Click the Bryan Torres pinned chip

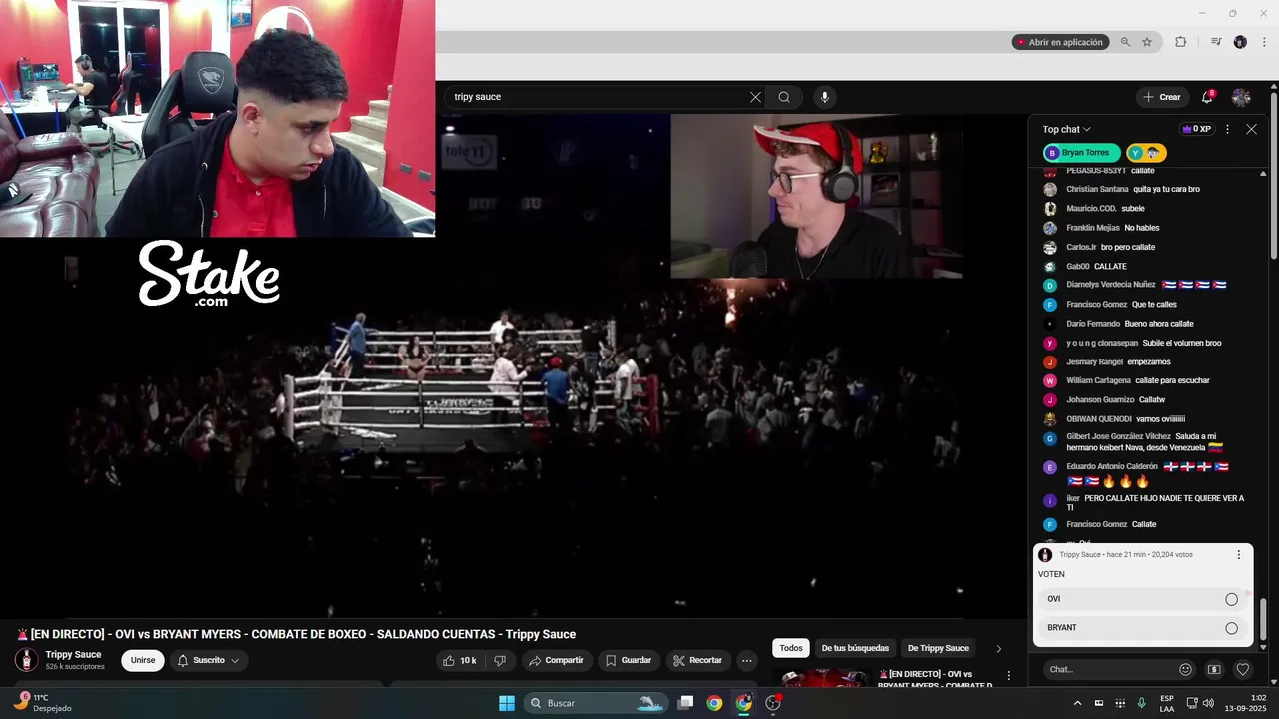1081,153
